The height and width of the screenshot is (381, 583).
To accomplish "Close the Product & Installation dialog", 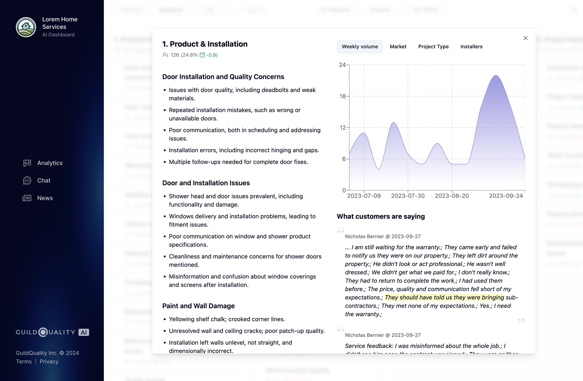I will click(525, 38).
